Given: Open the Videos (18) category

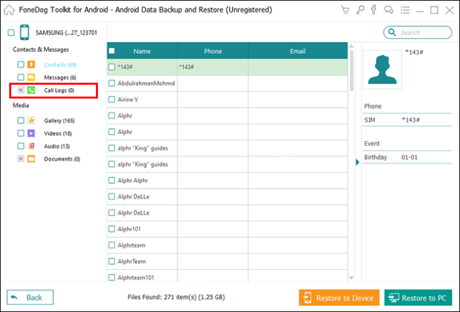Looking at the screenshot, I should pos(58,133).
